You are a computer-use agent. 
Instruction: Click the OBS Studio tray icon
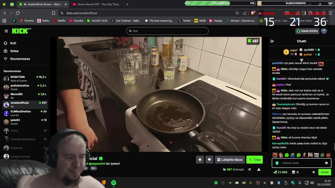pyautogui.click(x=258, y=183)
